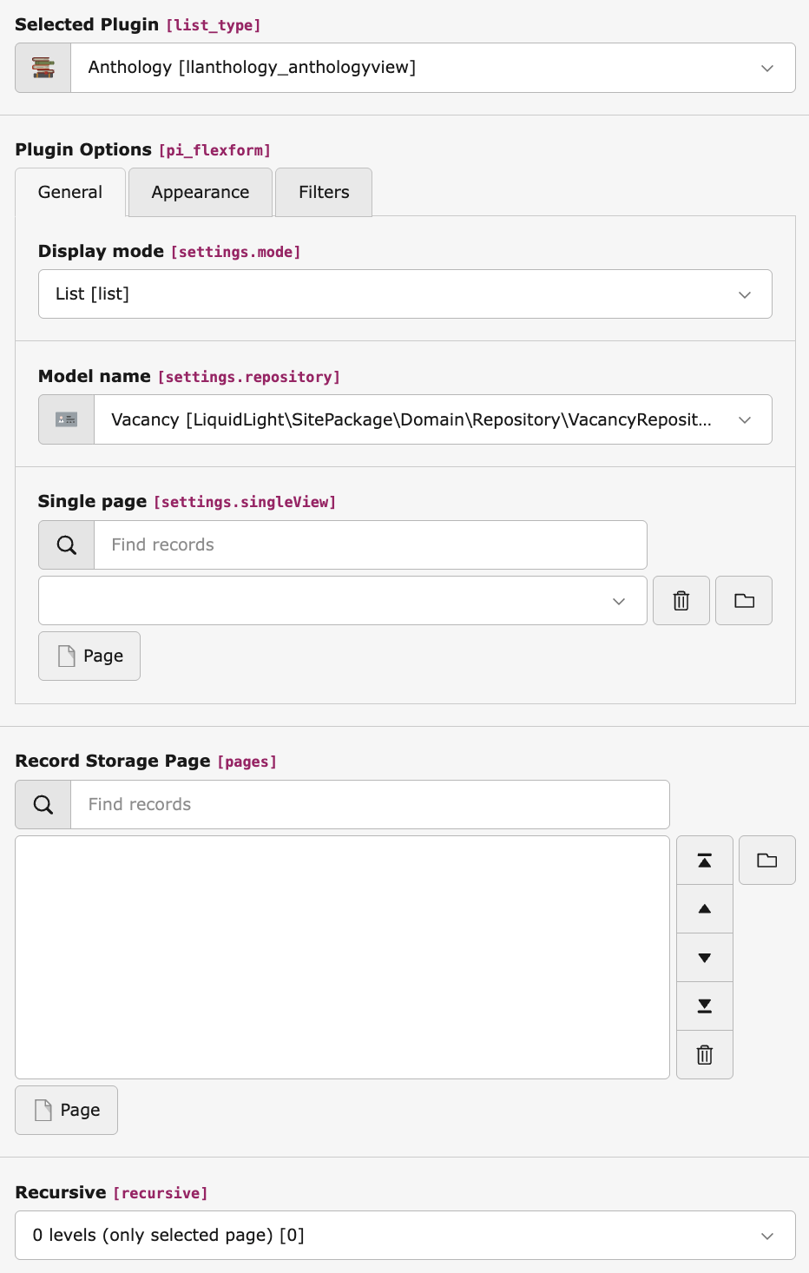Image resolution: width=809 pixels, height=1273 pixels.
Task: Click the trash icon next to the Single page selector
Action: click(681, 600)
